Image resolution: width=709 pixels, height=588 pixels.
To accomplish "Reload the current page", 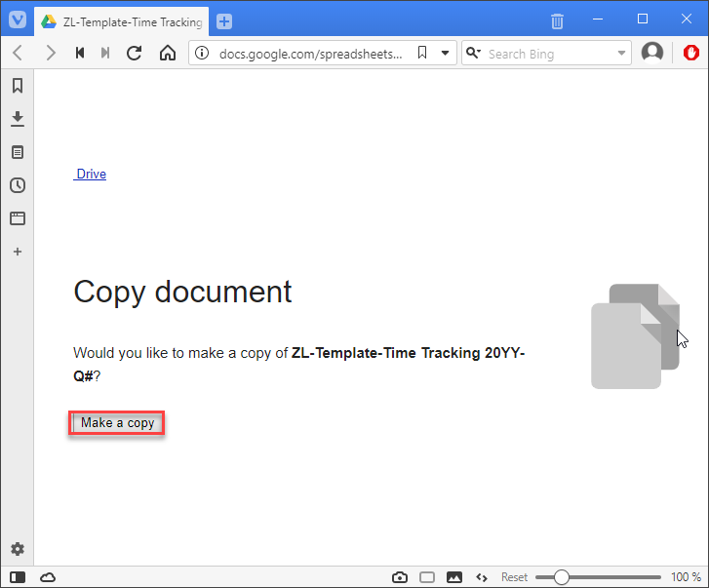I will [x=135, y=53].
